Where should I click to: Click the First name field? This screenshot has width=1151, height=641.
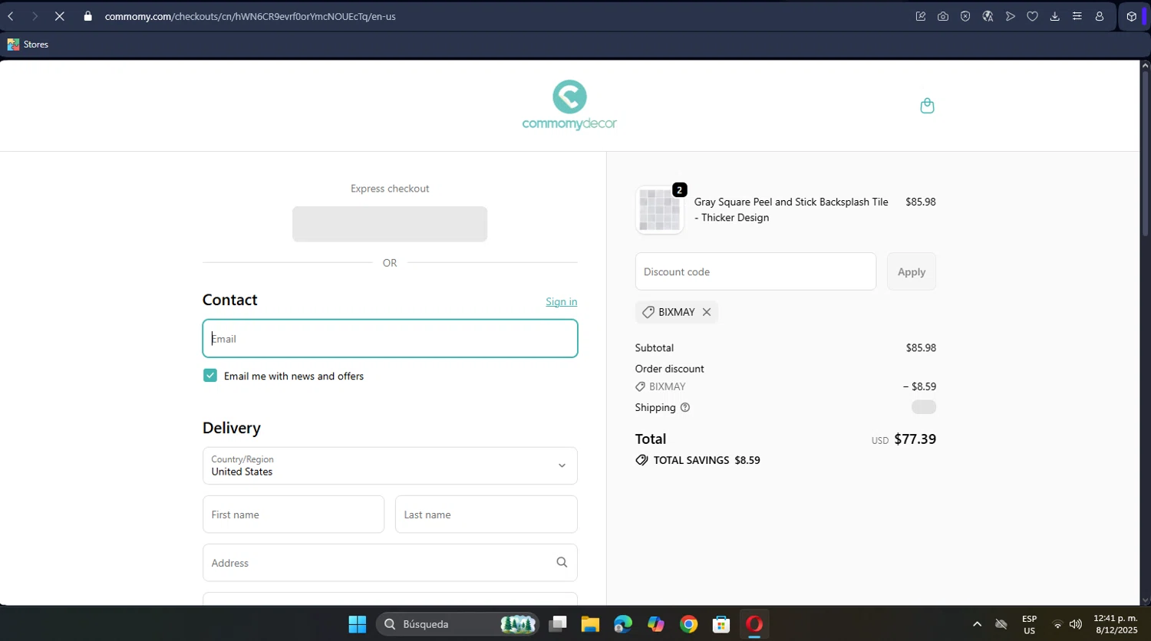293,514
